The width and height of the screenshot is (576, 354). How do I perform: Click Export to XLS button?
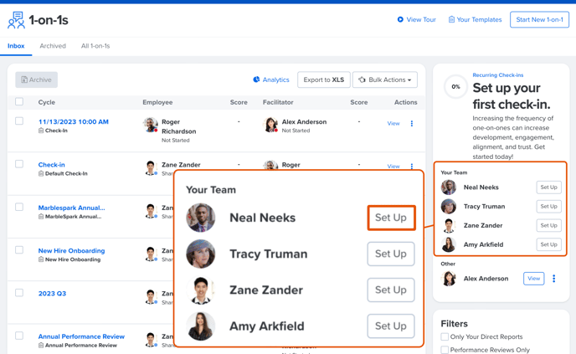(x=323, y=80)
